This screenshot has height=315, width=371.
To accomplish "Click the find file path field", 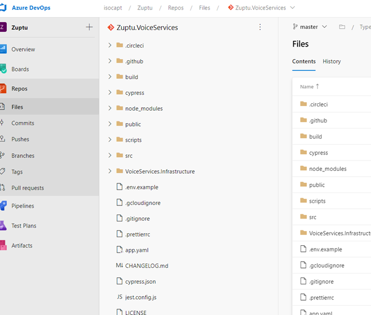I will click(x=365, y=27).
